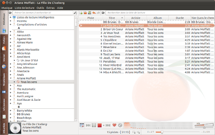
Task: Ban this track icon
Action: click(120, 125)
